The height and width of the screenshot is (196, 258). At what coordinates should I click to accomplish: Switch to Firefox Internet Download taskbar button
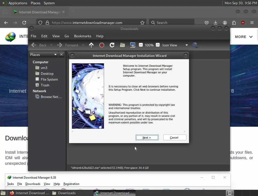29,193
